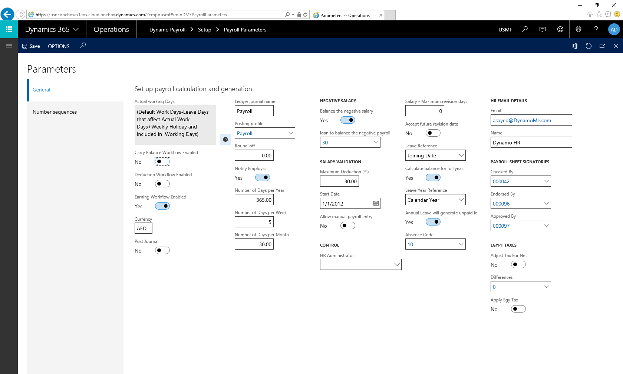Click the browser home icon
This screenshot has height=374, width=623.
590,14
